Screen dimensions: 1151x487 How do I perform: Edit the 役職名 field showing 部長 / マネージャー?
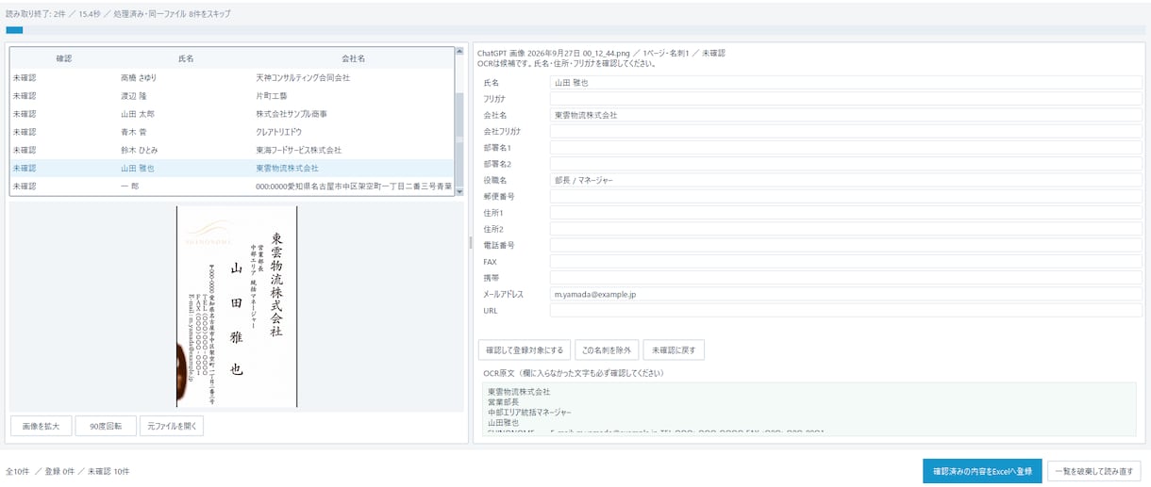click(x=845, y=180)
